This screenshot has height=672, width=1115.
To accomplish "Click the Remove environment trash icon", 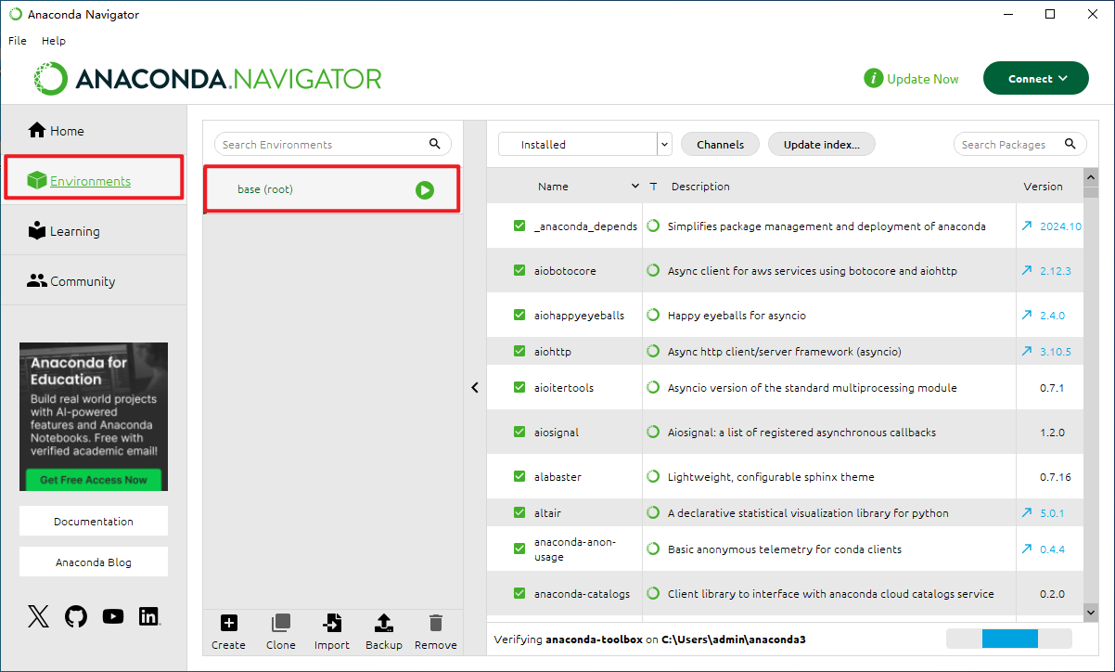I will [x=436, y=623].
